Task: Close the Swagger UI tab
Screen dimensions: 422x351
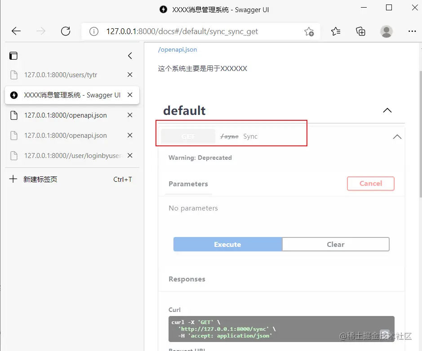Action: click(130, 95)
